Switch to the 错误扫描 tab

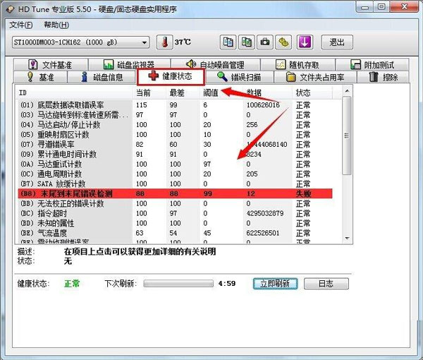pyautogui.click(x=239, y=77)
